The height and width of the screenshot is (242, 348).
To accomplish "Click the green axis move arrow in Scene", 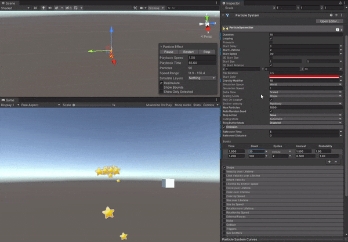I will coord(91,51).
